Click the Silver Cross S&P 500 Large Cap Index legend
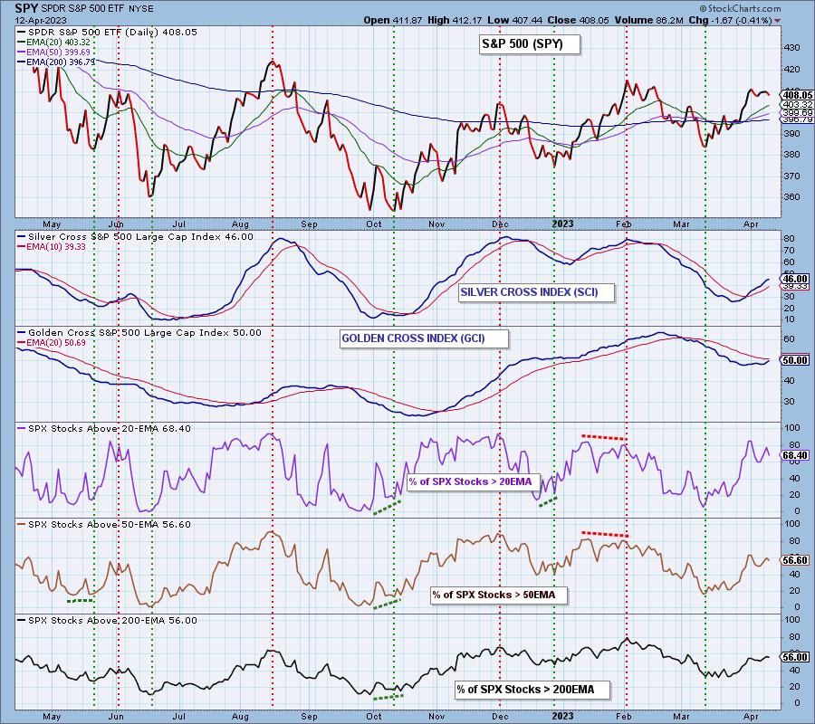This screenshot has height=724, width=815. coord(136,237)
